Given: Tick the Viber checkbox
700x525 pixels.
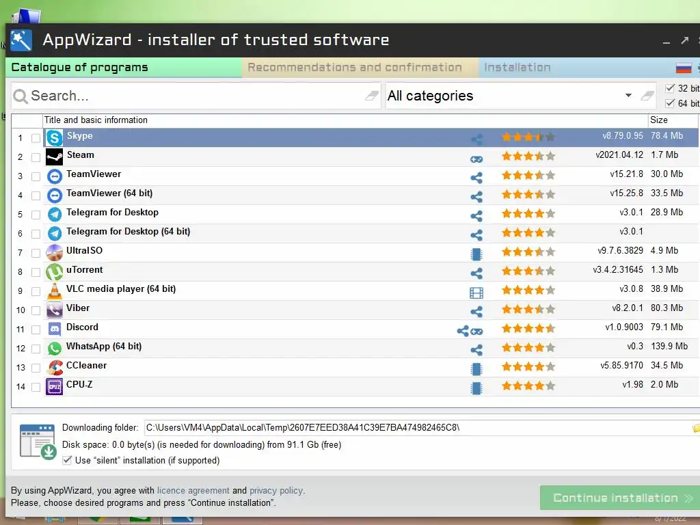Looking at the screenshot, I should (36, 310).
